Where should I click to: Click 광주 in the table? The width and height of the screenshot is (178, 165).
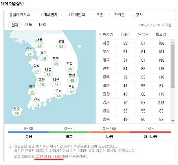click(106, 77)
